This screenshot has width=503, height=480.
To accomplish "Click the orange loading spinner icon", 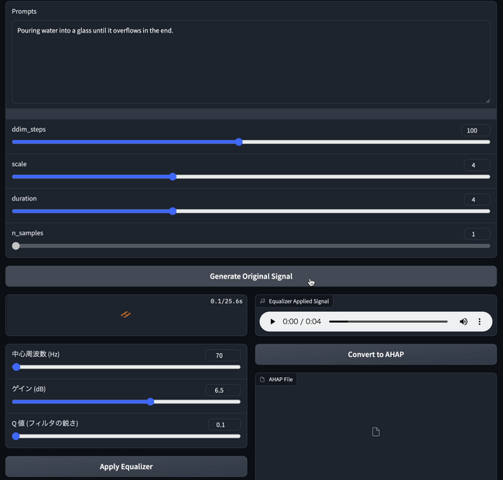I will (x=125, y=314).
